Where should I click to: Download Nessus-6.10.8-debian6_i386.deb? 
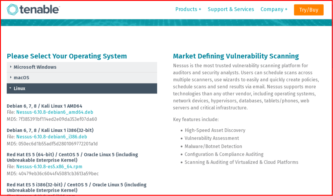[51, 137]
